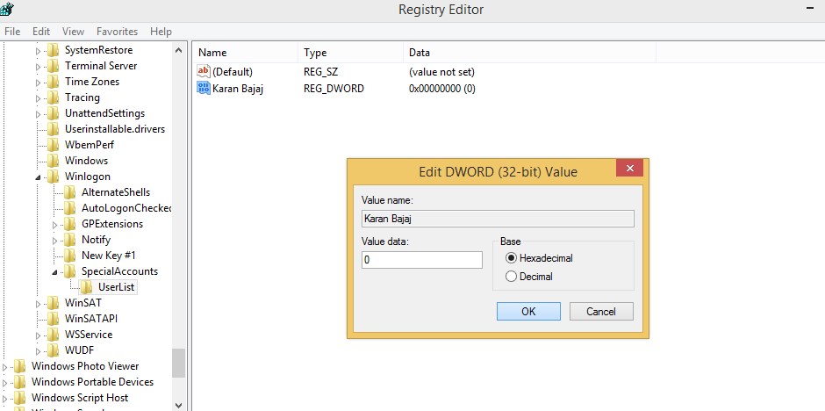Expand the Windows Photo Viewer key
This screenshot has height=411, width=825.
[x=5, y=367]
